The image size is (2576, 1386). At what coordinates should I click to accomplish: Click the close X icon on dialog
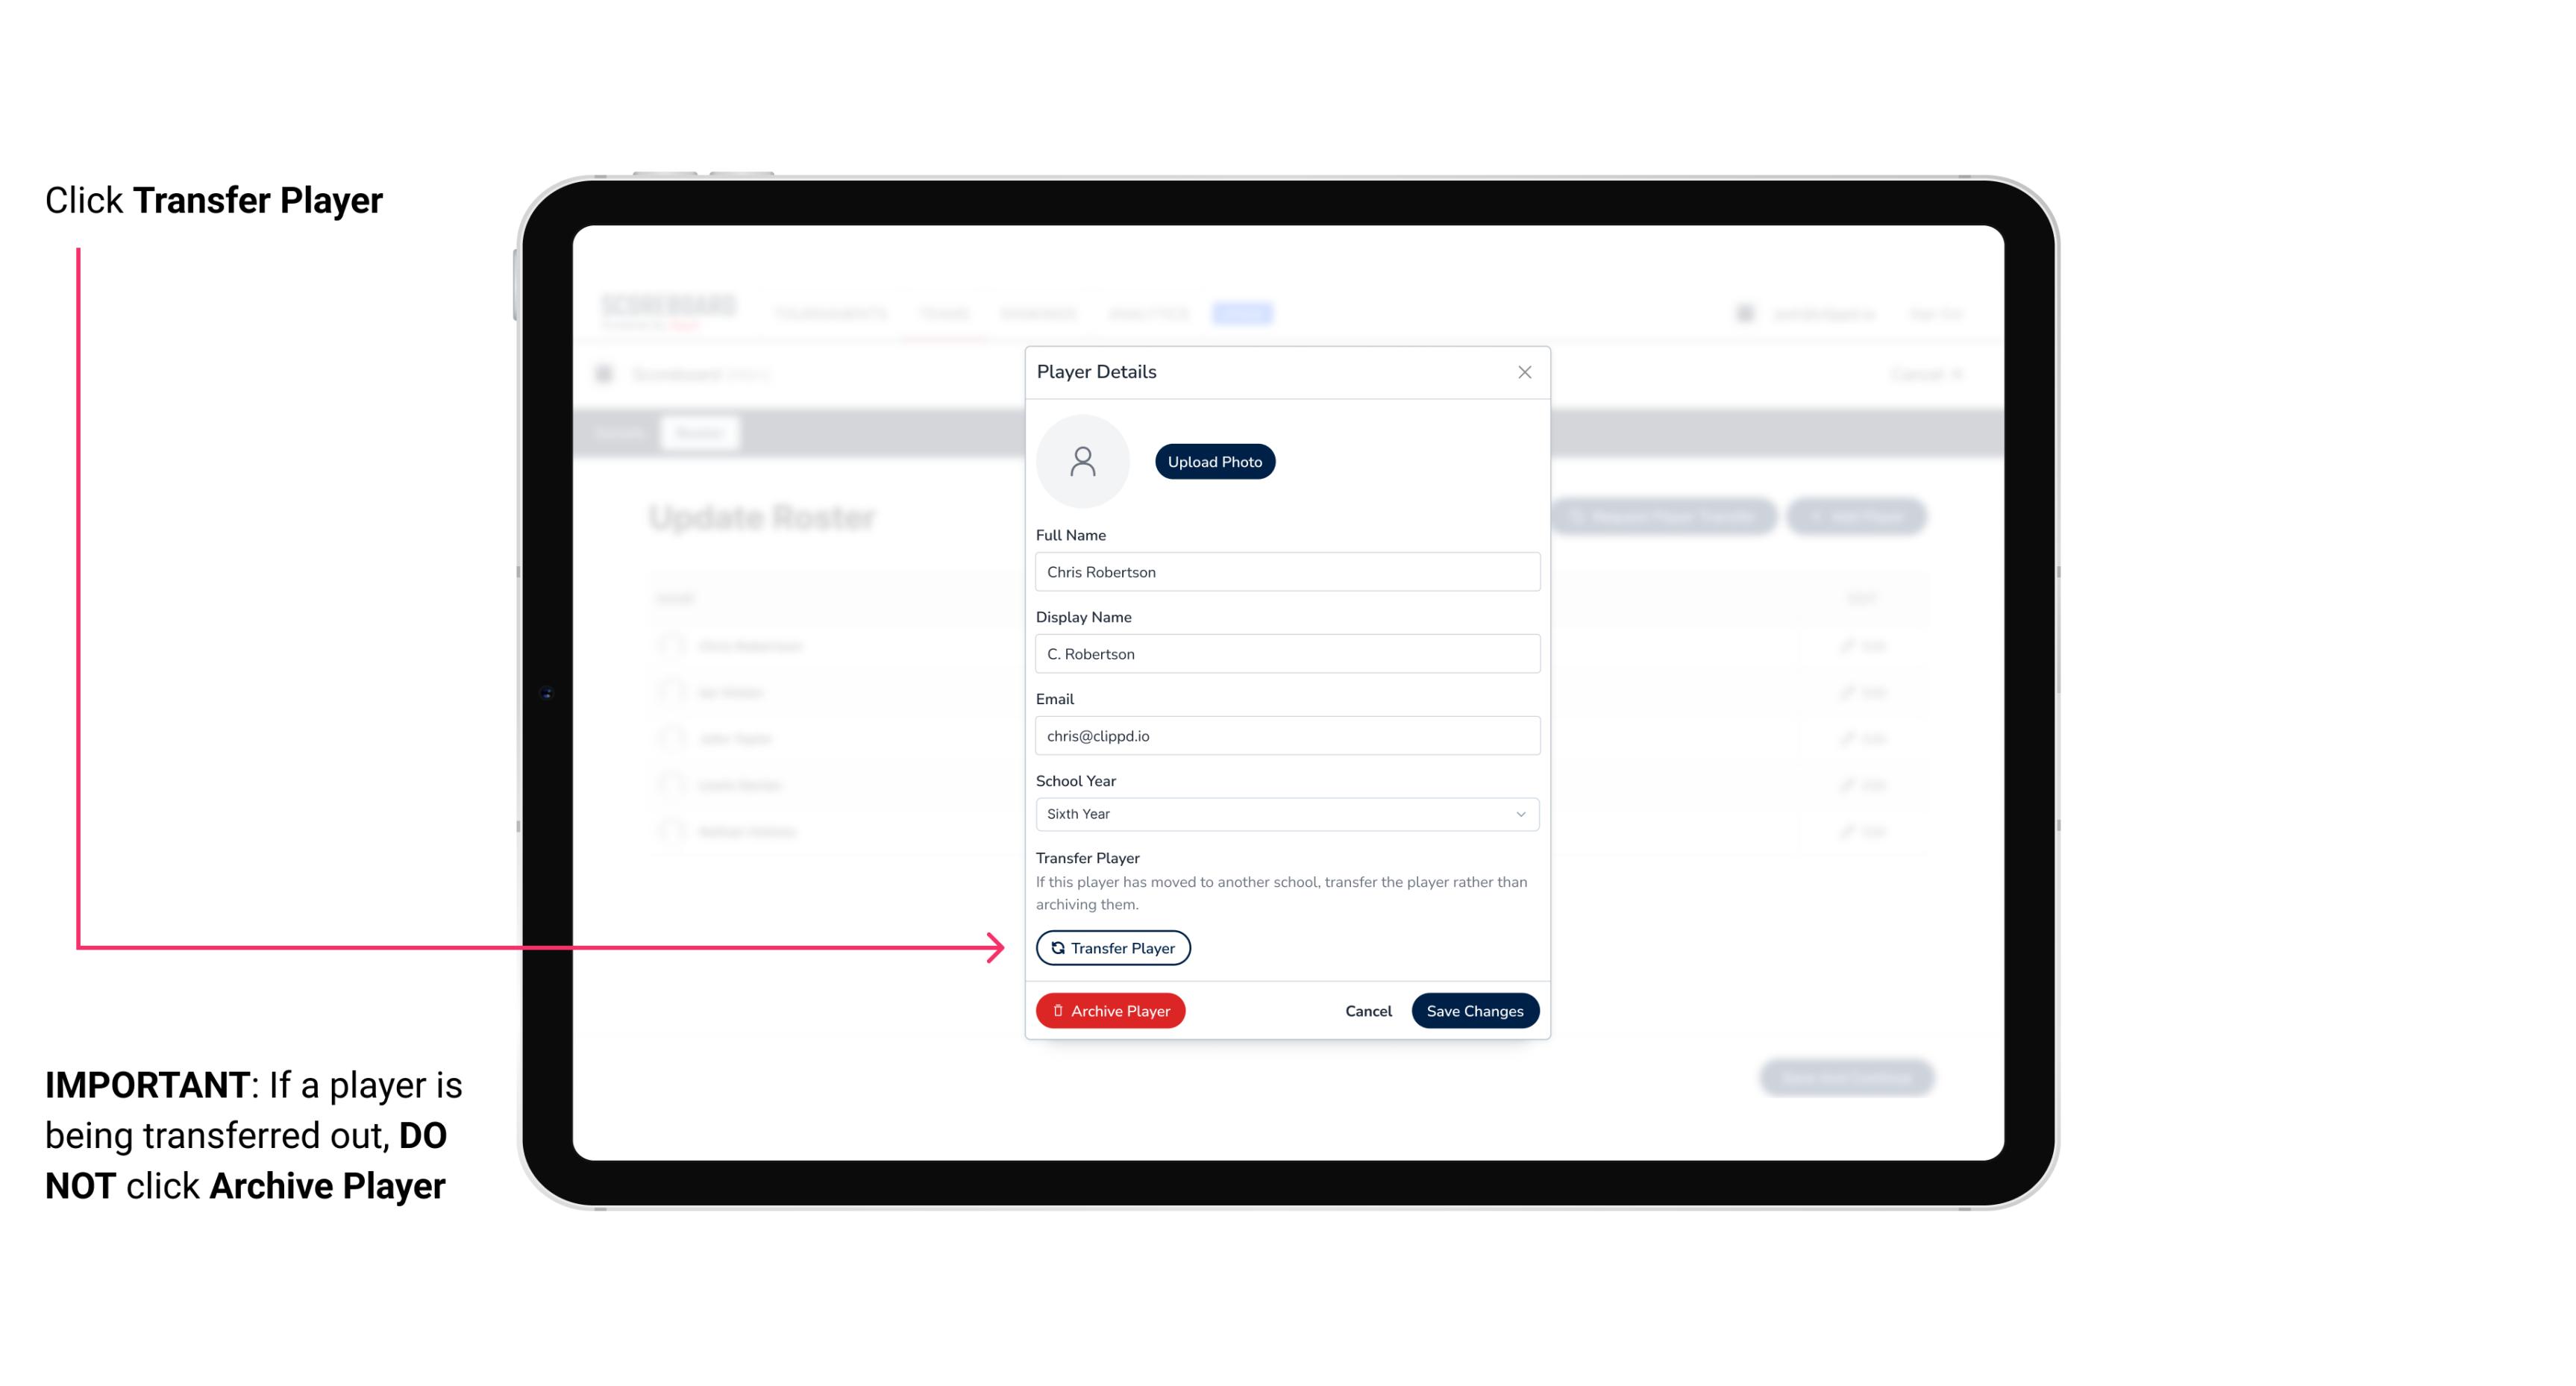(1524, 372)
